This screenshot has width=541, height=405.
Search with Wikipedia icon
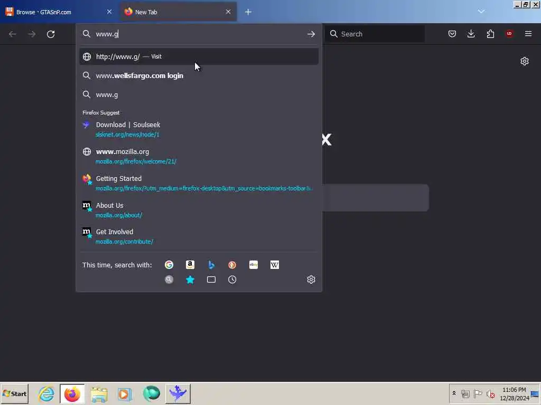tap(275, 265)
